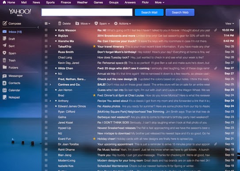Click the Search Mail button
240x171 pixels.
[x=149, y=12]
